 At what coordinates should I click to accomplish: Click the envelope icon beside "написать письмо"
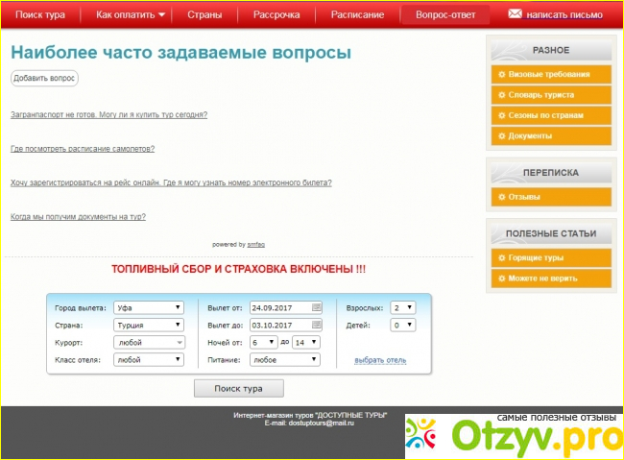tap(515, 15)
